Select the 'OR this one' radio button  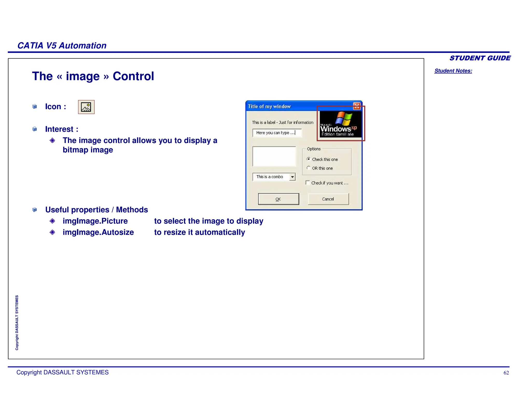click(308, 168)
